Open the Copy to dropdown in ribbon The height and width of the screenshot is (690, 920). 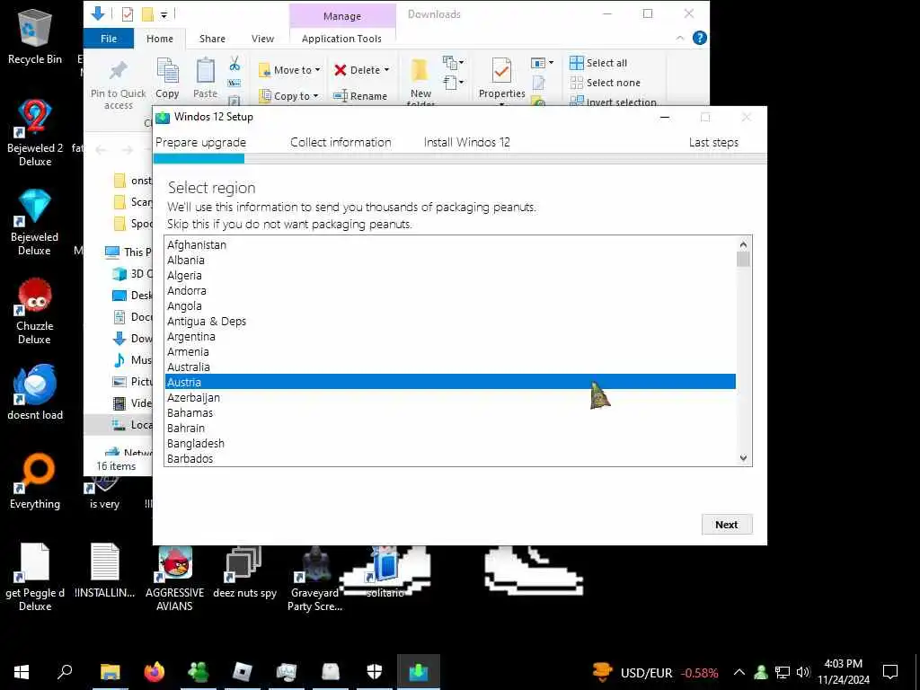click(289, 95)
